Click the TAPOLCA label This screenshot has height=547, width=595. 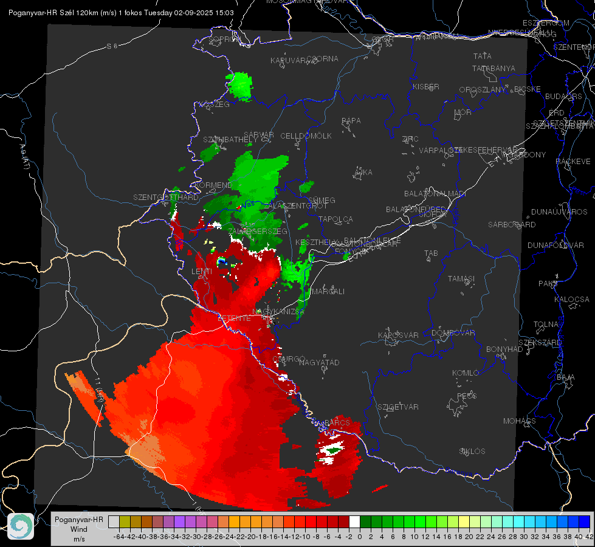(x=336, y=219)
